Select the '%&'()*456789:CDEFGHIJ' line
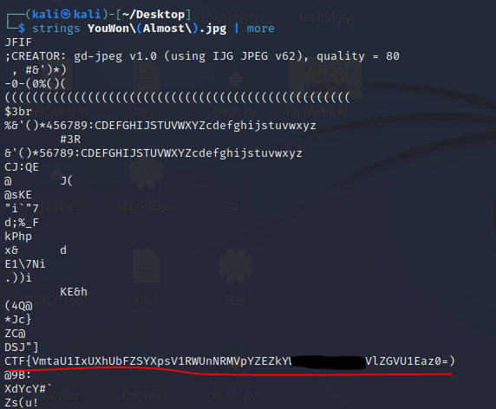496x409 pixels. pyautogui.click(x=160, y=126)
